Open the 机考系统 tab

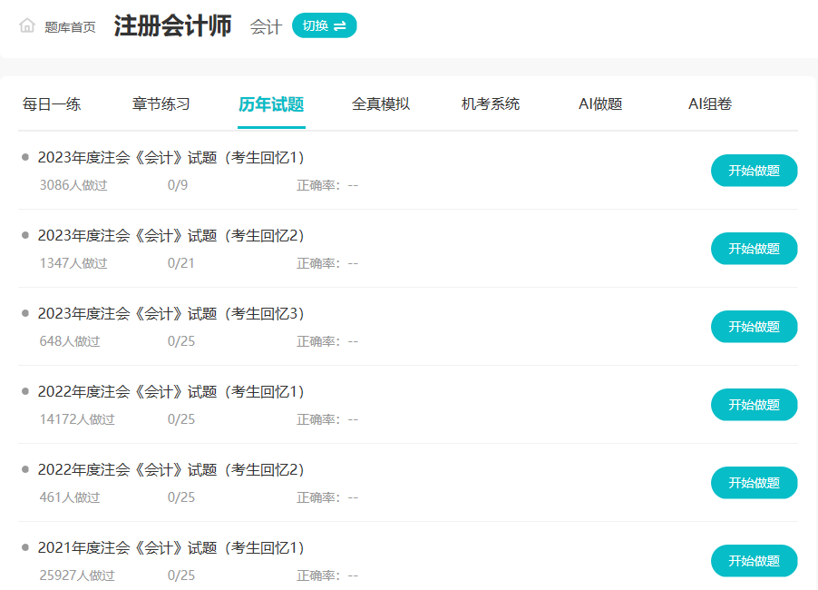point(491,104)
